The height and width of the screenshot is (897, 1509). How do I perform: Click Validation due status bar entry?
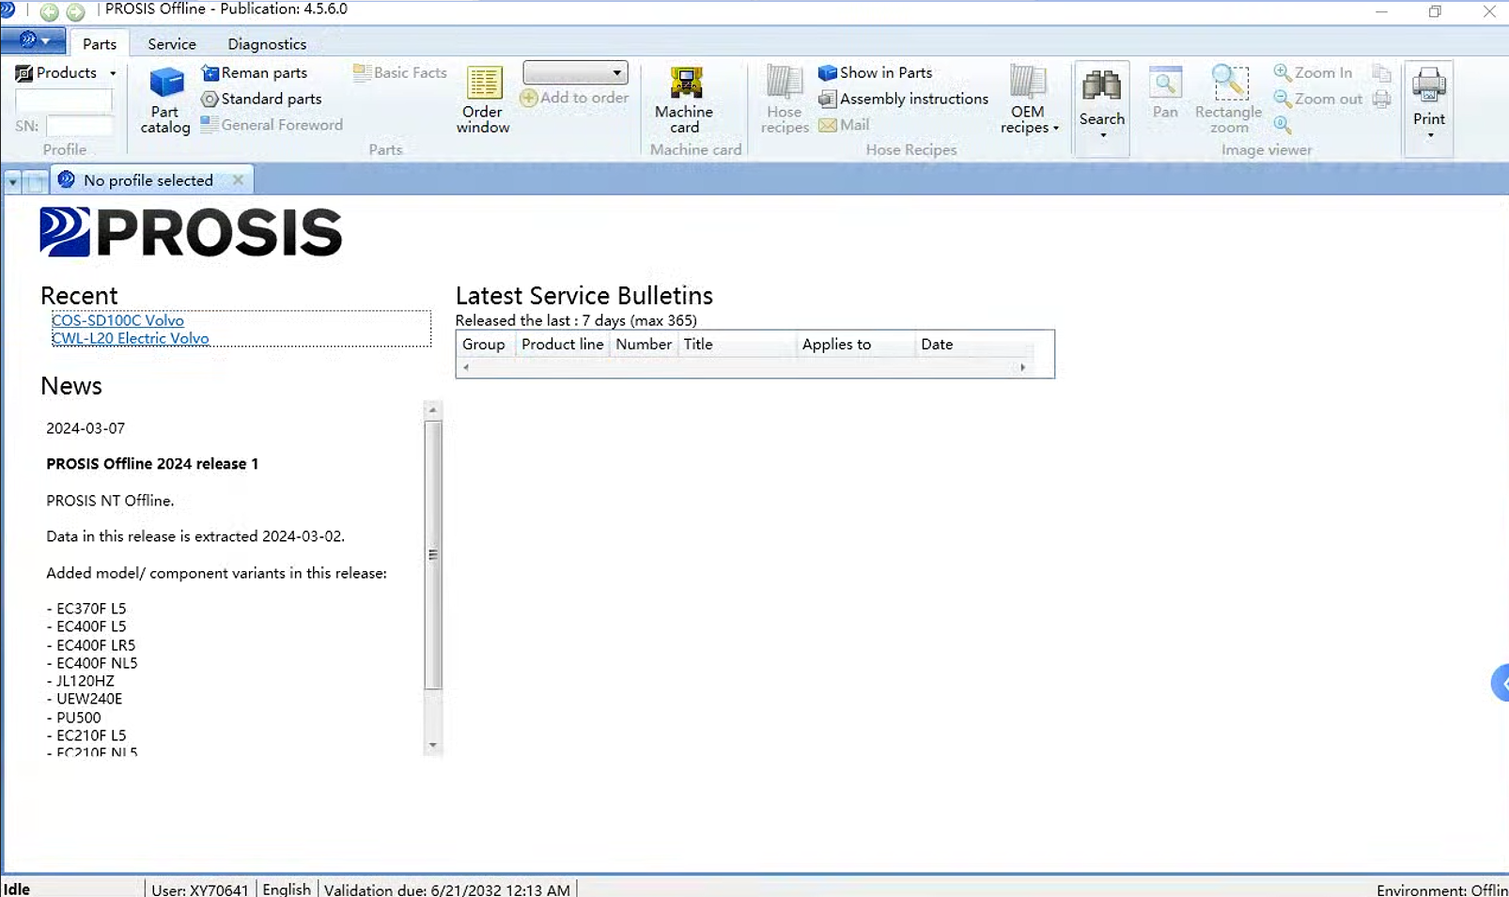(x=447, y=889)
